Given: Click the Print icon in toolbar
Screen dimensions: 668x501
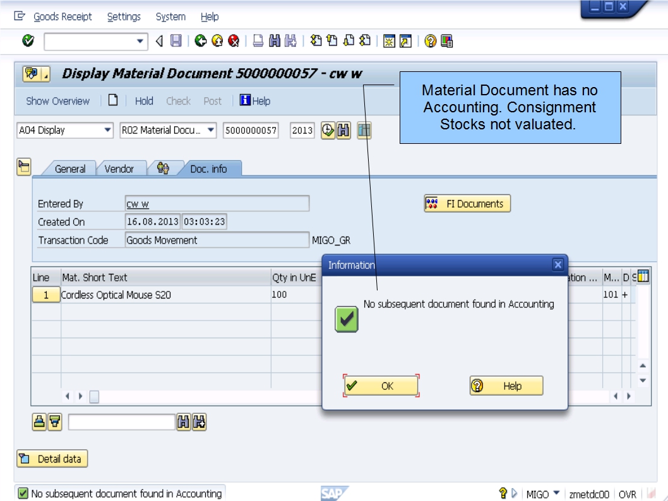Looking at the screenshot, I should coord(258,41).
